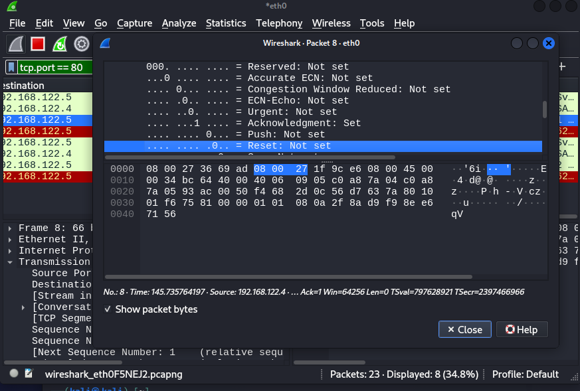Click the Wireshark fin icon in Packet 8 dialog title
Viewport: 580px width, 391px height.
click(105, 43)
